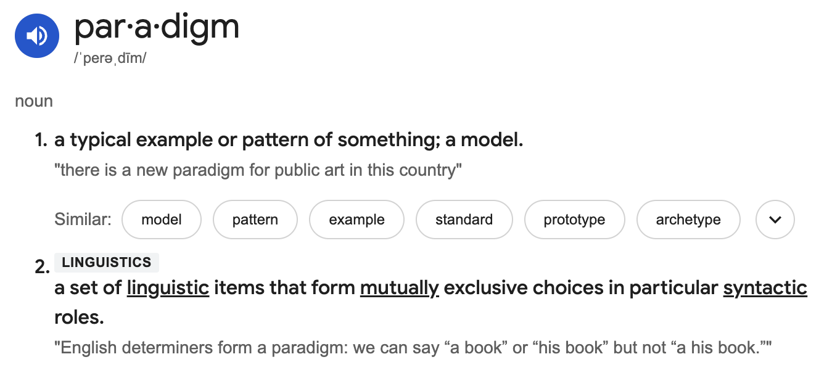Pick the "prototype" synonym chip

[574, 220]
